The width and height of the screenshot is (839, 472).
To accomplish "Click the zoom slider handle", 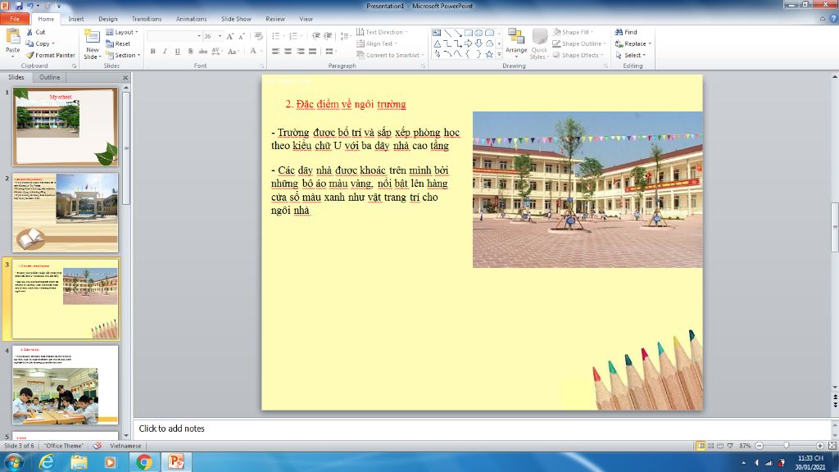I will (x=786, y=445).
